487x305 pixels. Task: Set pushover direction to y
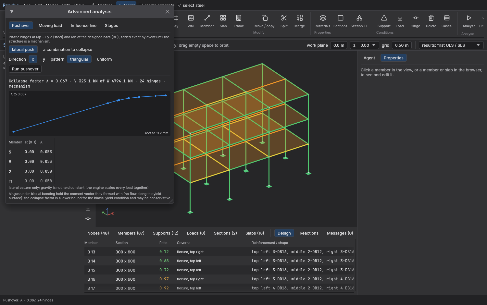tap(44, 59)
